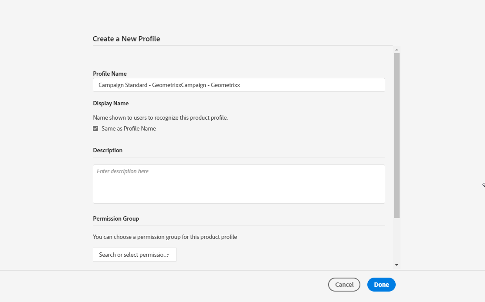
Task: Click the 'Permission Group' section heading
Action: coord(116,218)
